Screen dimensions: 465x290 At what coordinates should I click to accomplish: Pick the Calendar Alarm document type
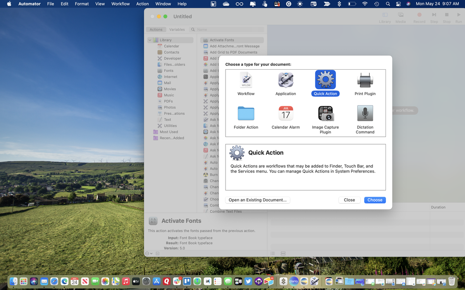pyautogui.click(x=286, y=113)
